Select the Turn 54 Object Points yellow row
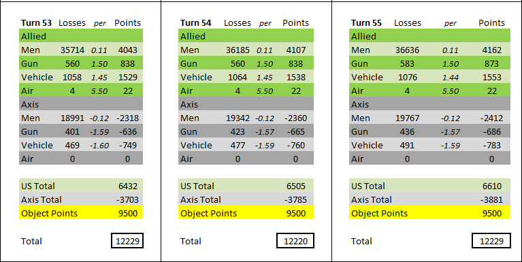522x262 pixels. (x=246, y=212)
